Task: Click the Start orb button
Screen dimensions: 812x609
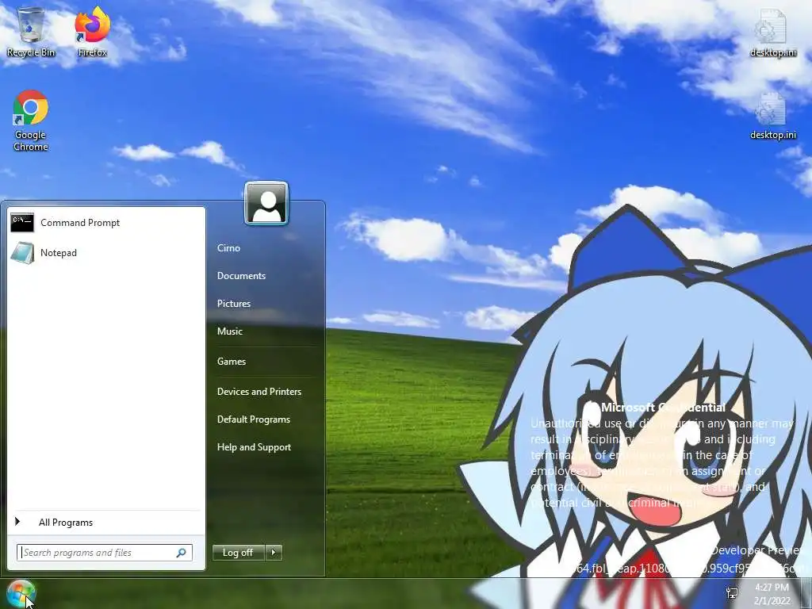Action: pyautogui.click(x=21, y=593)
